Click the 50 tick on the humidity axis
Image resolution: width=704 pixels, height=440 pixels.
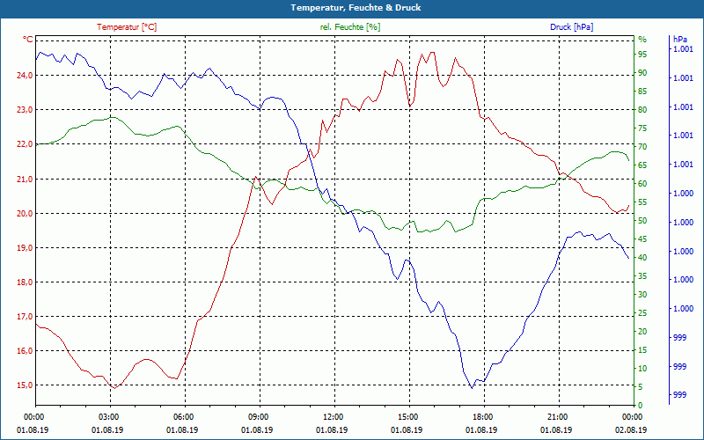pos(642,221)
